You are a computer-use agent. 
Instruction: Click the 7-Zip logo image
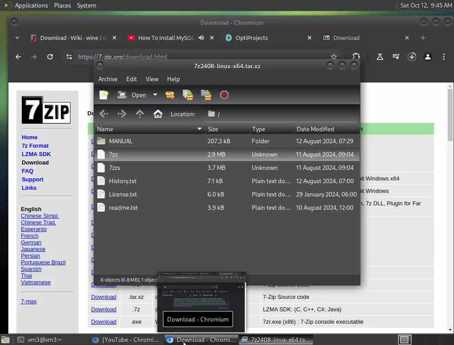pos(46,110)
